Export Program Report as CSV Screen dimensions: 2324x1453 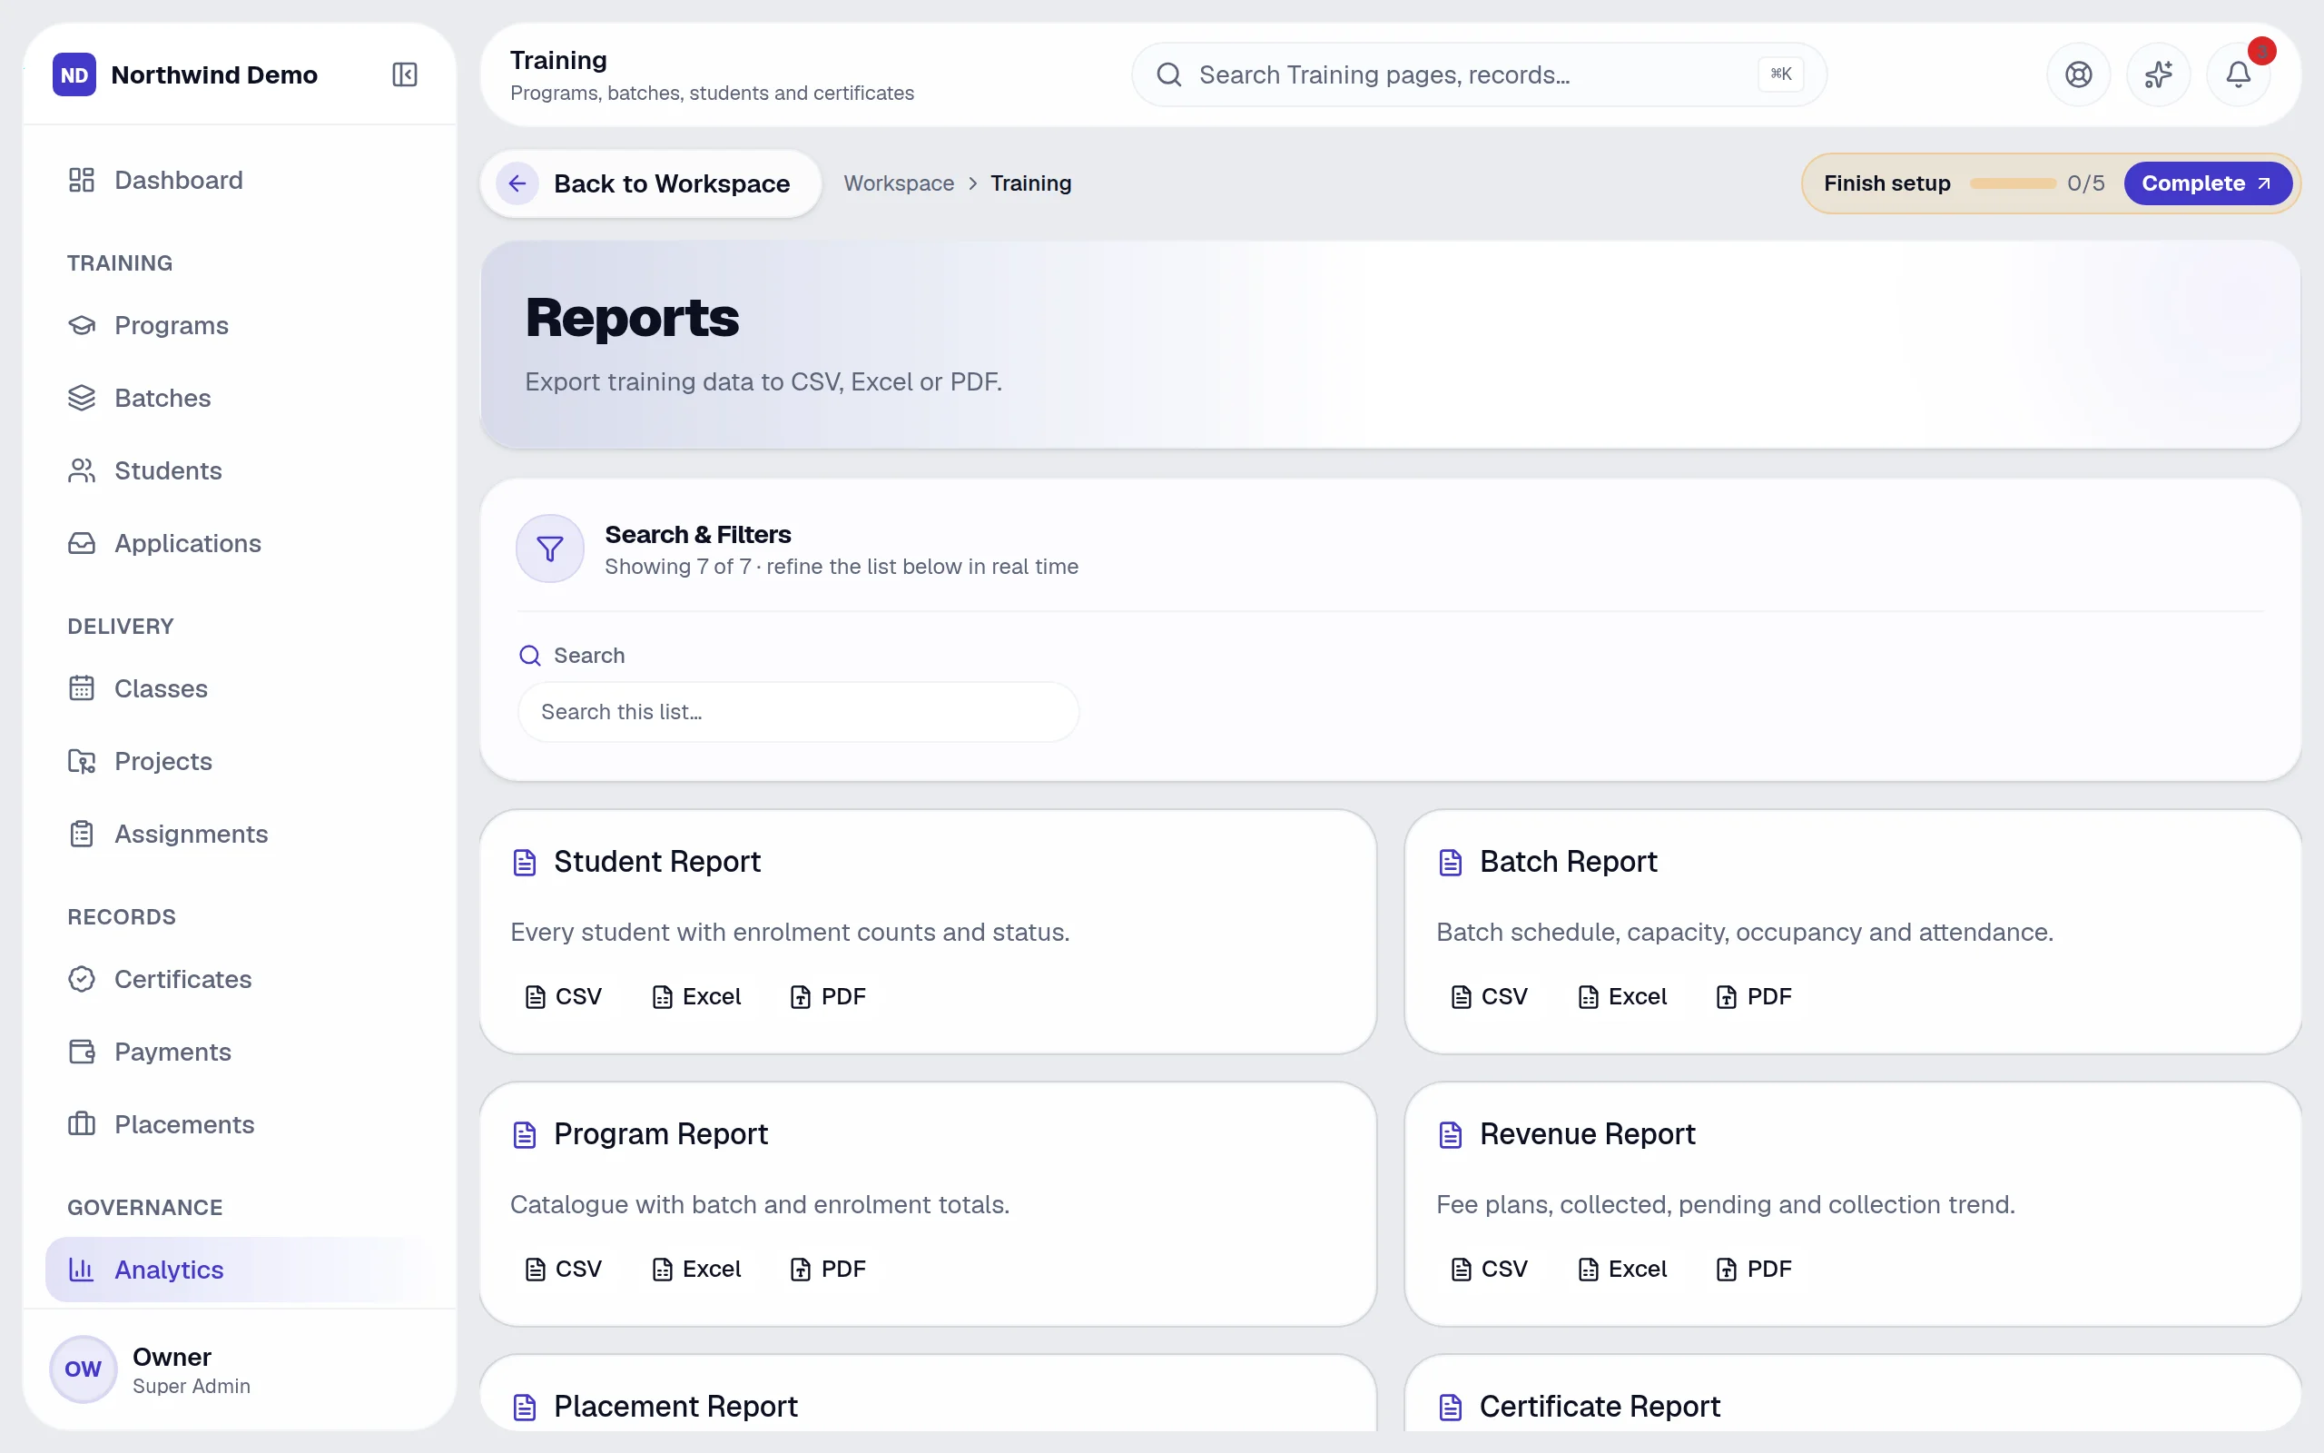click(563, 1269)
